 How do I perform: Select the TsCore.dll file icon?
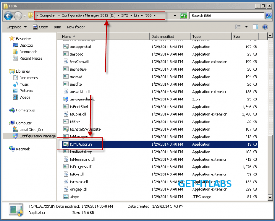66,114
